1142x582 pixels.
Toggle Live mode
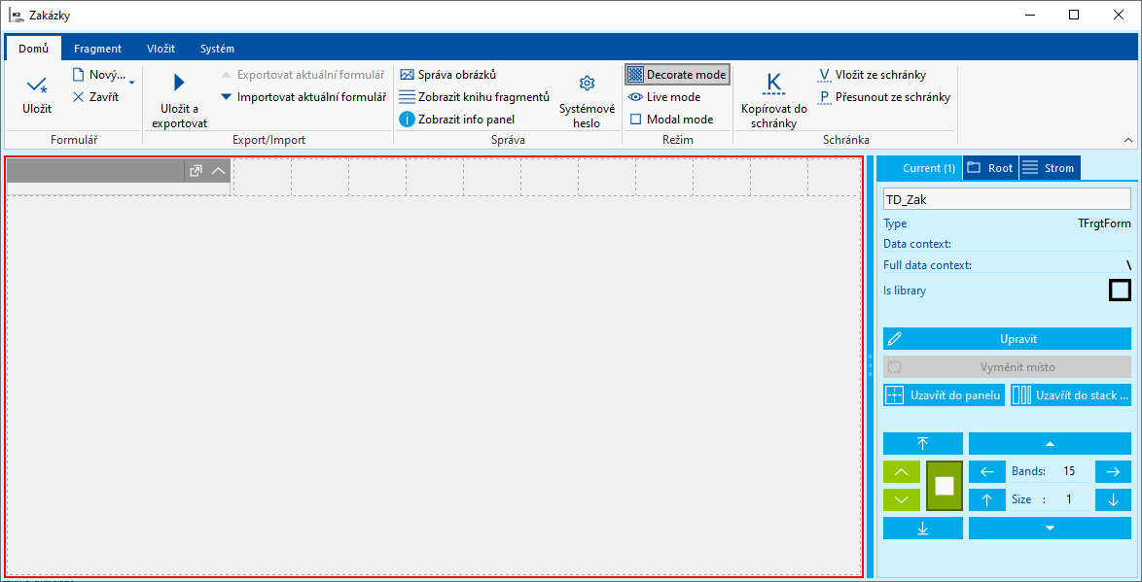pos(664,97)
